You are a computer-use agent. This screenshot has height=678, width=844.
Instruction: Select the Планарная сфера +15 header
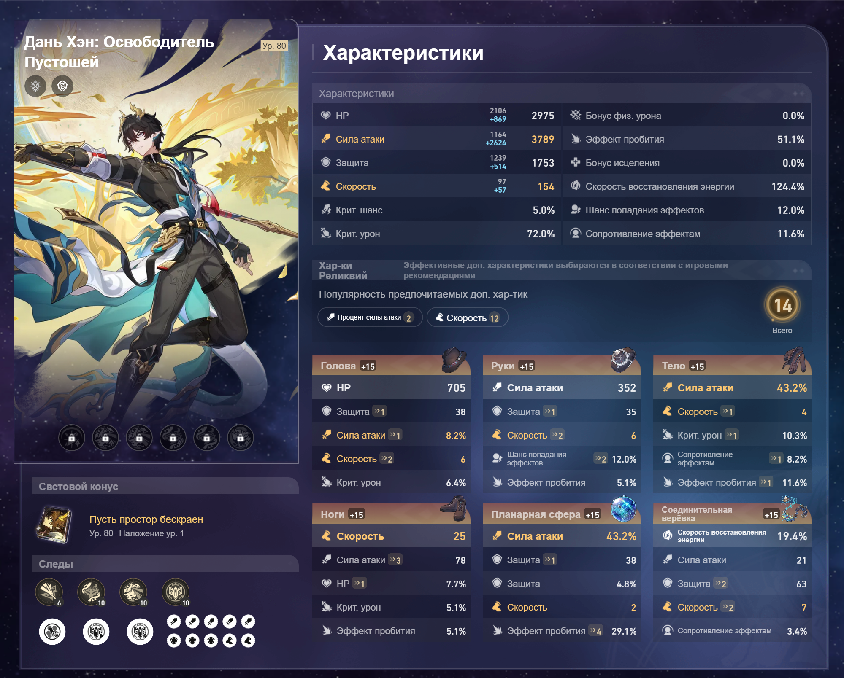pyautogui.click(x=562, y=514)
